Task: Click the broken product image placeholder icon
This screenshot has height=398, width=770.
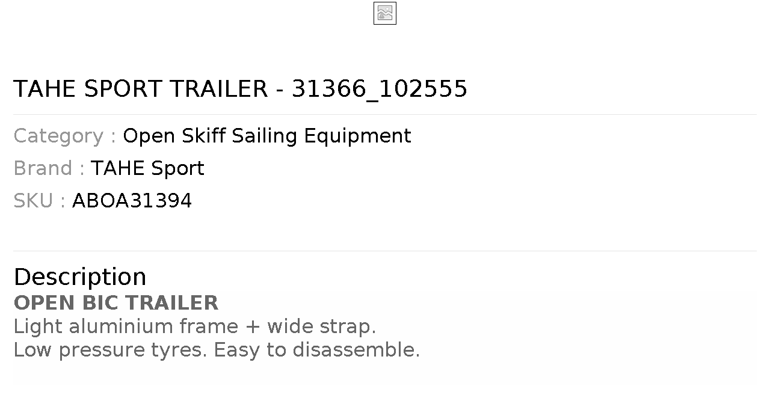Action: [385, 13]
